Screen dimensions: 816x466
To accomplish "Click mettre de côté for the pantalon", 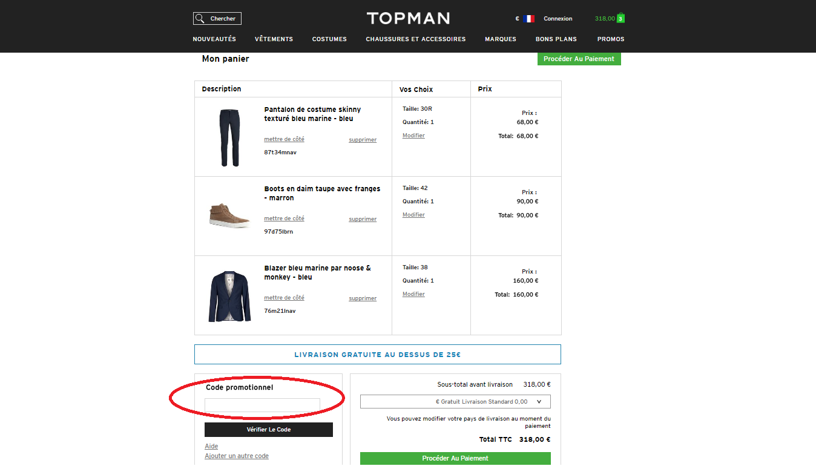I will tap(284, 139).
